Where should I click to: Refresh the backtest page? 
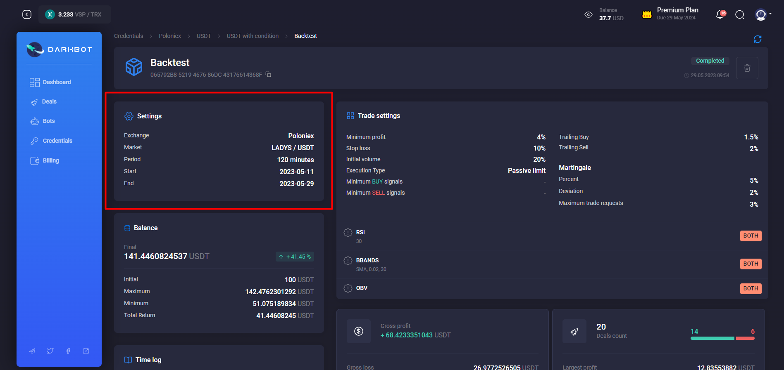coord(758,39)
